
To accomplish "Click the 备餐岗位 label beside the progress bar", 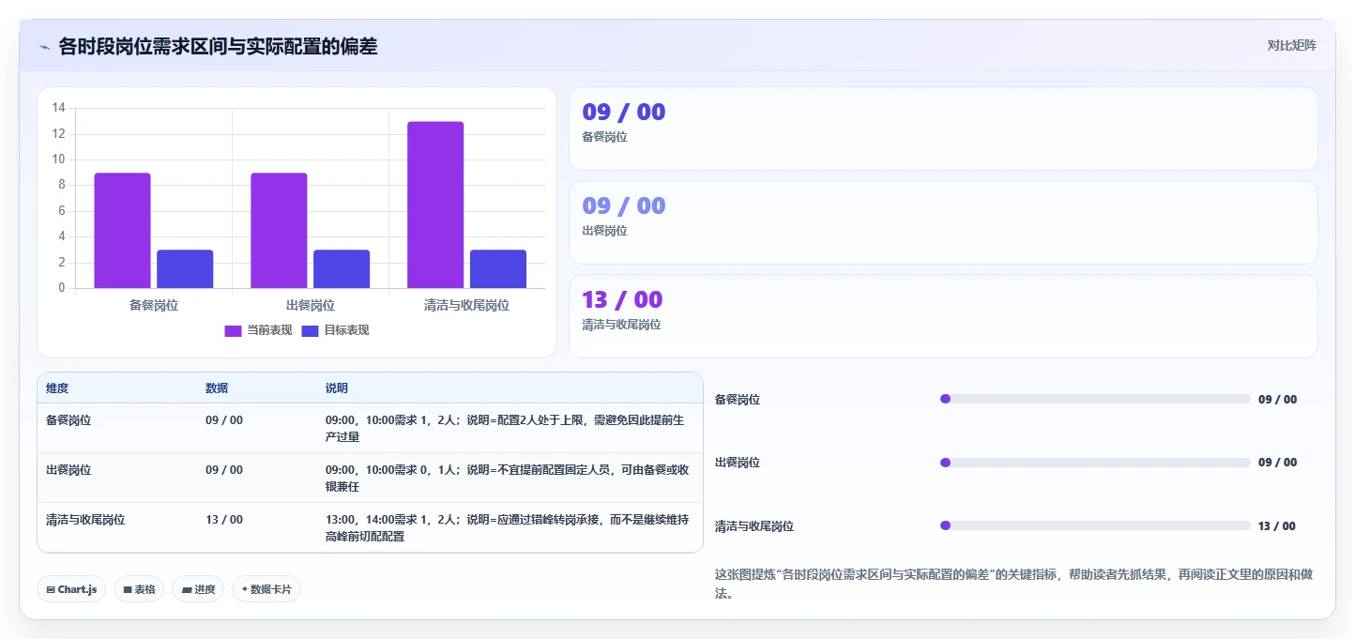I will [738, 400].
